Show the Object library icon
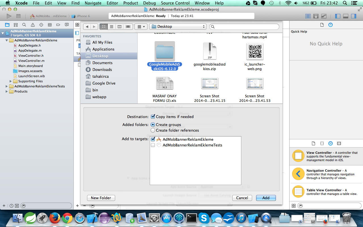The width and height of the screenshot is (363, 227). (330, 144)
